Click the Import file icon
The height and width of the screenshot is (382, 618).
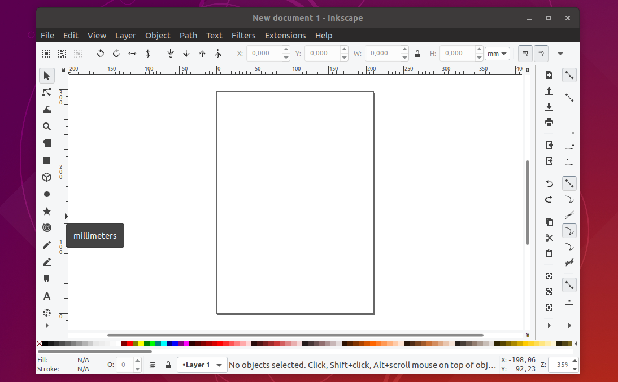coord(549,145)
